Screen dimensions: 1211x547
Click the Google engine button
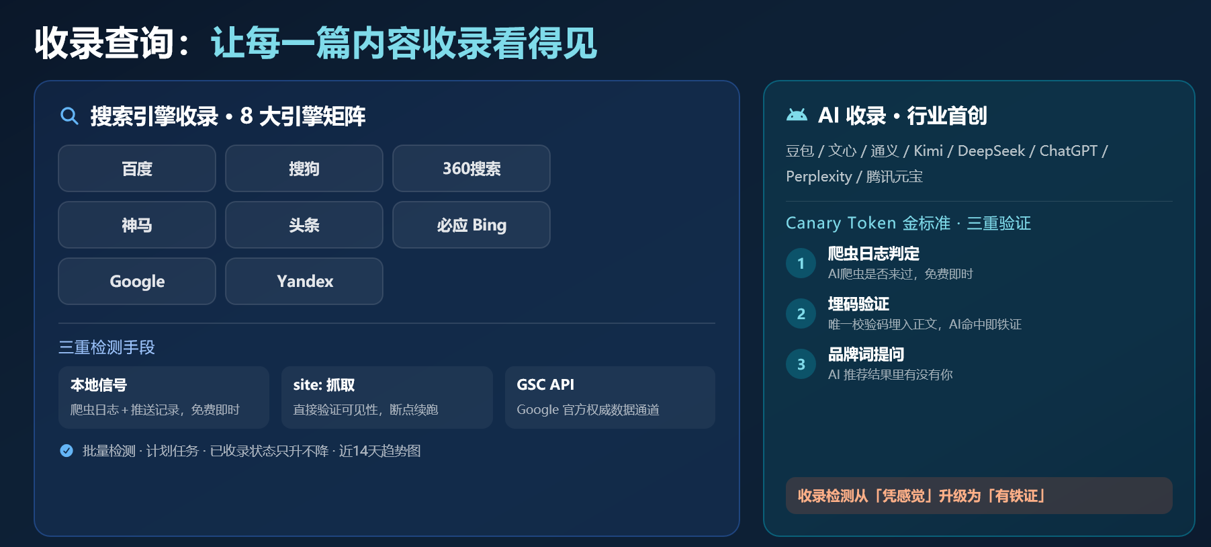137,282
